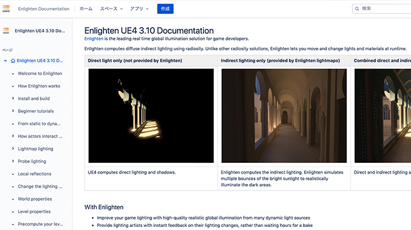Click caption UE4 computes direct lighting and shadows.
The image size is (411, 230).
[x=132, y=172]
